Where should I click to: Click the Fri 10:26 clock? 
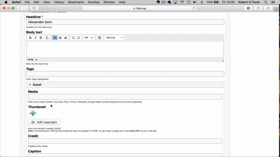click(228, 2)
